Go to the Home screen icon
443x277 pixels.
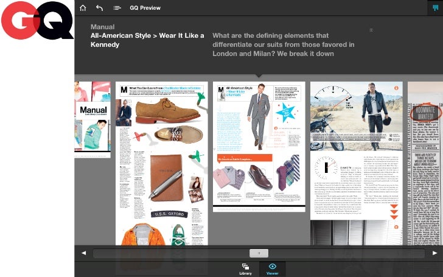click(83, 8)
